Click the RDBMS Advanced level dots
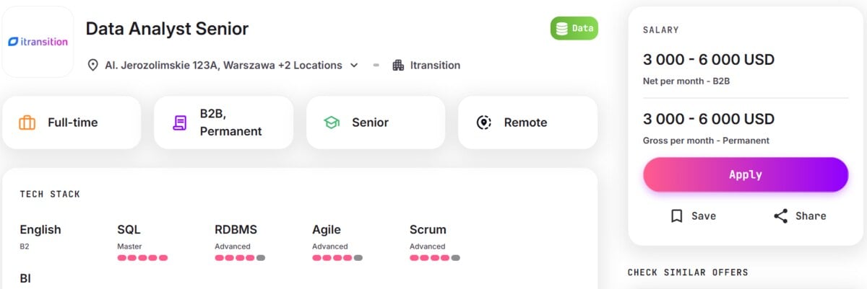 (240, 257)
